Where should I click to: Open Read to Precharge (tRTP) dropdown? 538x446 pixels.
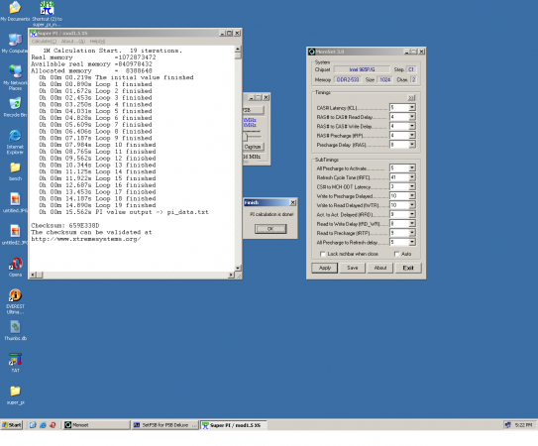[412, 233]
